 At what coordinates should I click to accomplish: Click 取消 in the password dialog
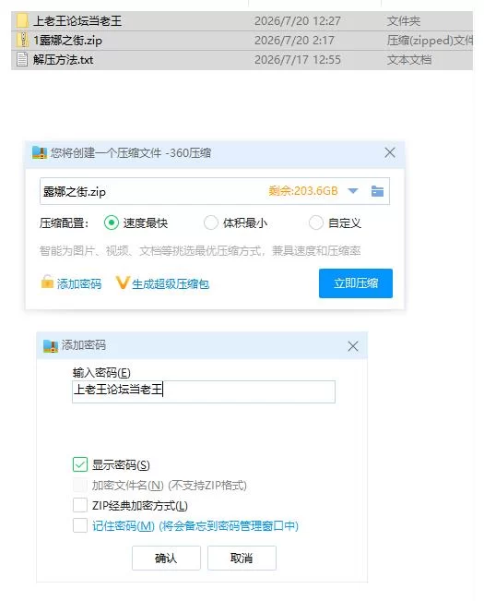click(x=242, y=558)
